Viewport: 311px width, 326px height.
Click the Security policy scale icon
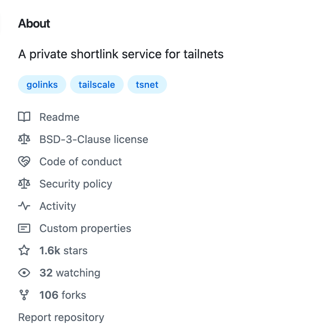pos(24,184)
